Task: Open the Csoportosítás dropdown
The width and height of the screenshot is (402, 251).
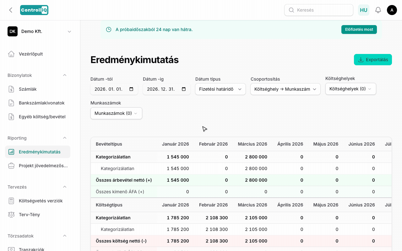Action: (285, 89)
